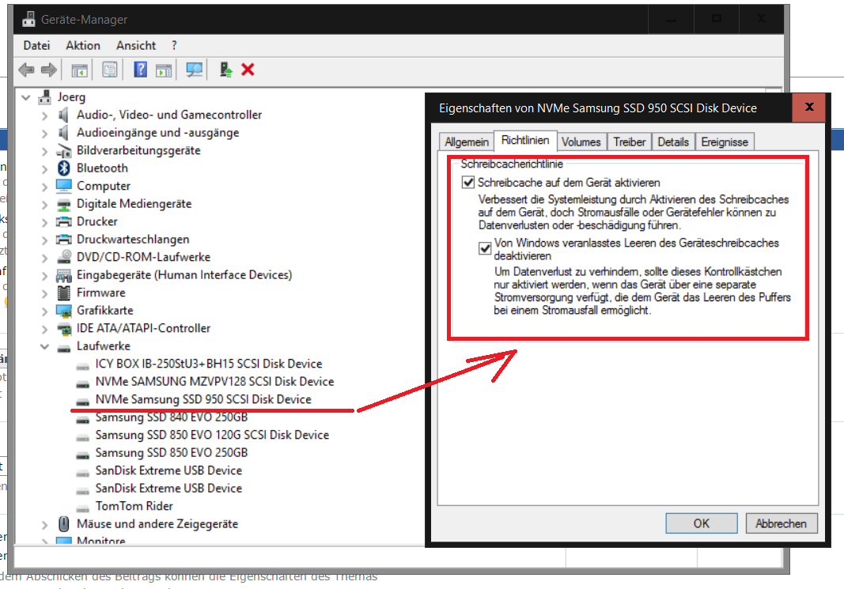The image size is (844, 589).
Task: Click the action pane toolbar icon
Action: pyautogui.click(x=164, y=70)
